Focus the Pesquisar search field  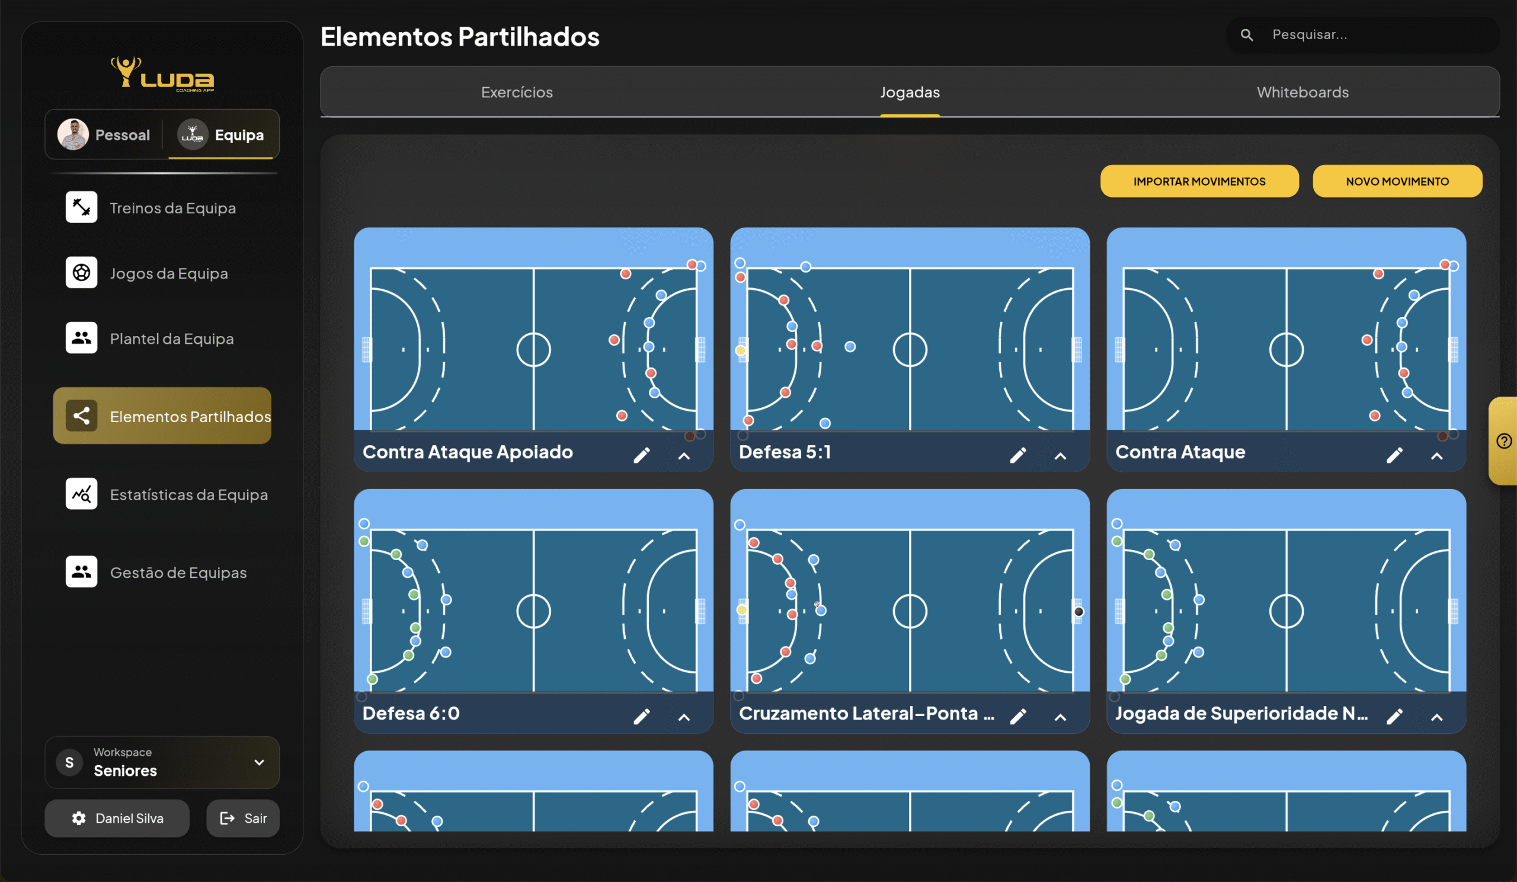[1372, 35]
